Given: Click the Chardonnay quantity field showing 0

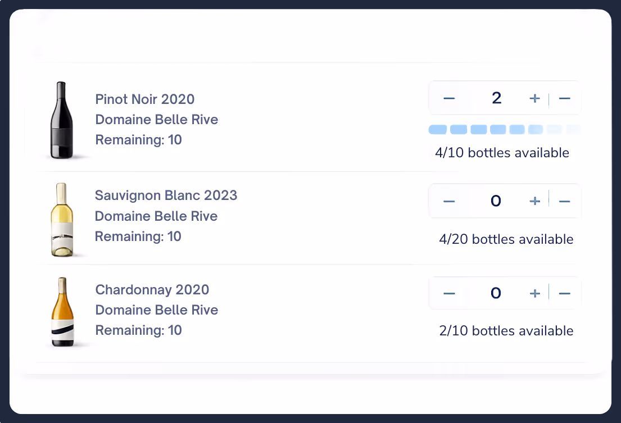Looking at the screenshot, I should pos(496,293).
